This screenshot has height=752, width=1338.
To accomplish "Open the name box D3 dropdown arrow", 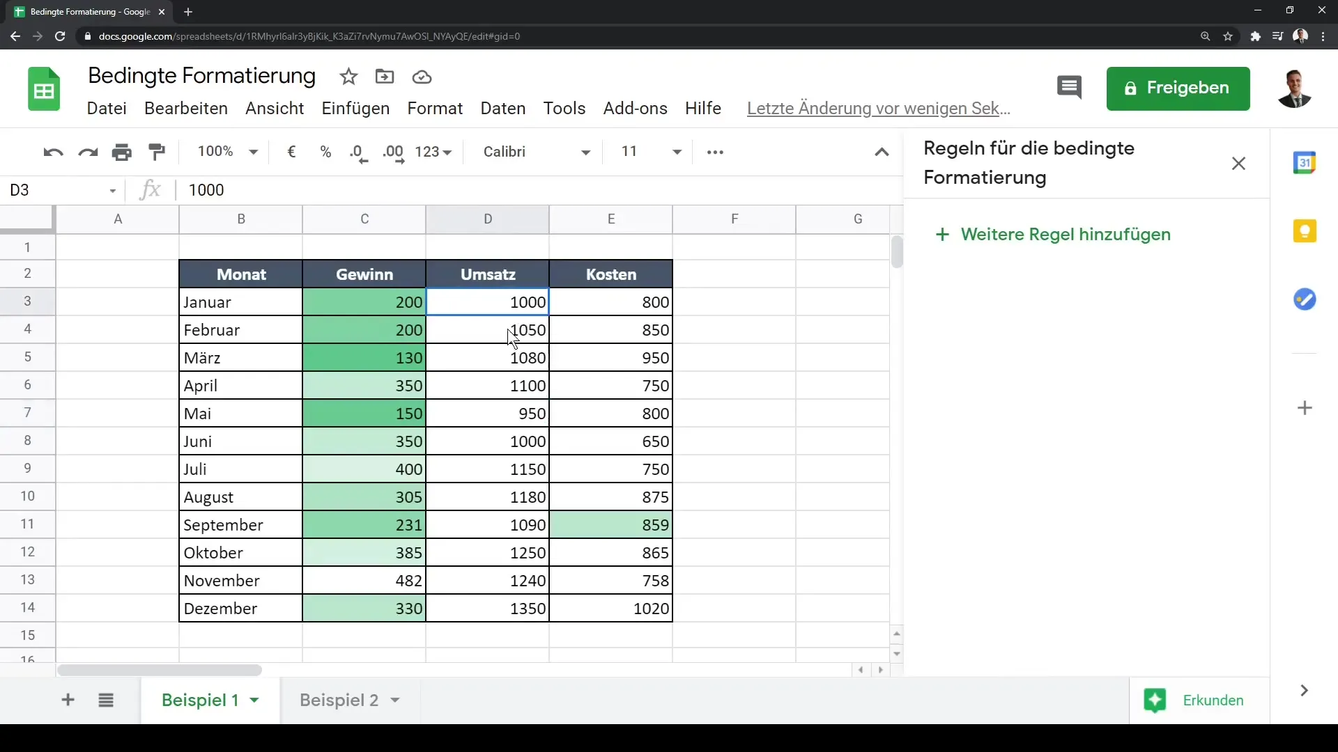I will coord(112,191).
